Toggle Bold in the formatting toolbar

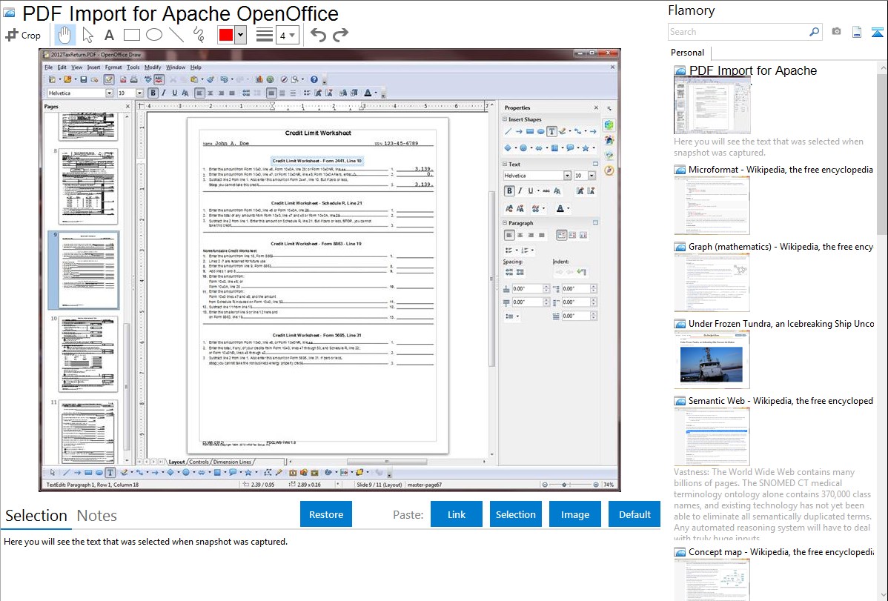coord(153,93)
